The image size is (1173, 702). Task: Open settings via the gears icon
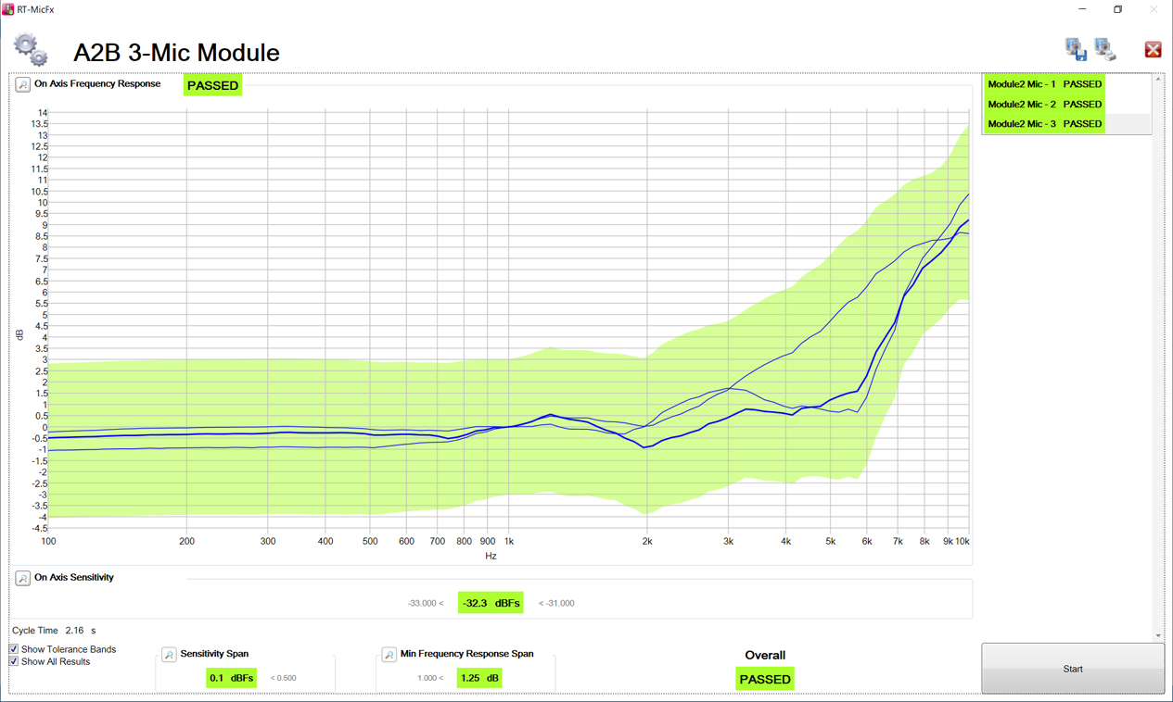31,49
